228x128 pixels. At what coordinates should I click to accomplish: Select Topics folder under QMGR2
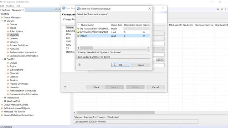pos(13,66)
